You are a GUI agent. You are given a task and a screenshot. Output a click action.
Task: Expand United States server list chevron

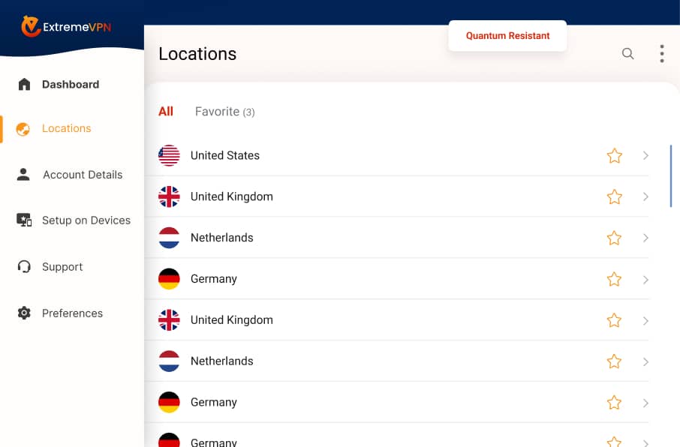645,156
